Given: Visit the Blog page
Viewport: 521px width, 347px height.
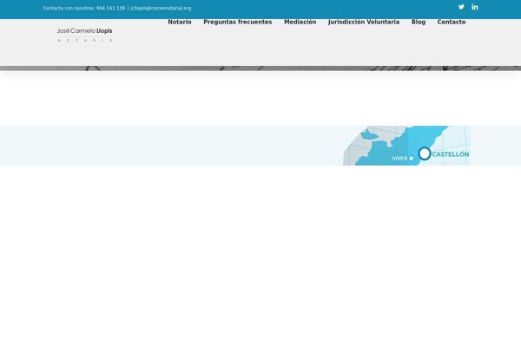Looking at the screenshot, I should (x=419, y=22).
